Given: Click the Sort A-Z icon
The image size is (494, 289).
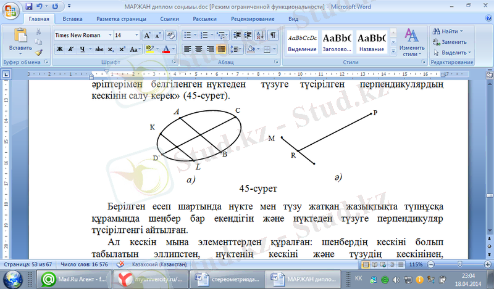Looking at the screenshot, I should coord(260,35).
